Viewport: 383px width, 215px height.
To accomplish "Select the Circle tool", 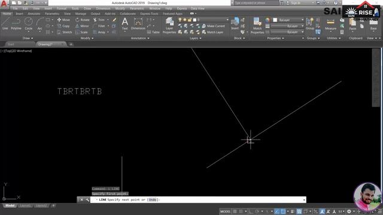I will [x=29, y=24].
